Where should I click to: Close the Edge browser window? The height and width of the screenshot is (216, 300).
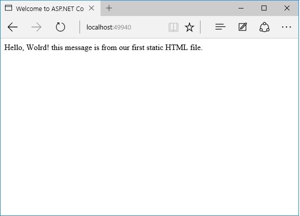(x=287, y=8)
